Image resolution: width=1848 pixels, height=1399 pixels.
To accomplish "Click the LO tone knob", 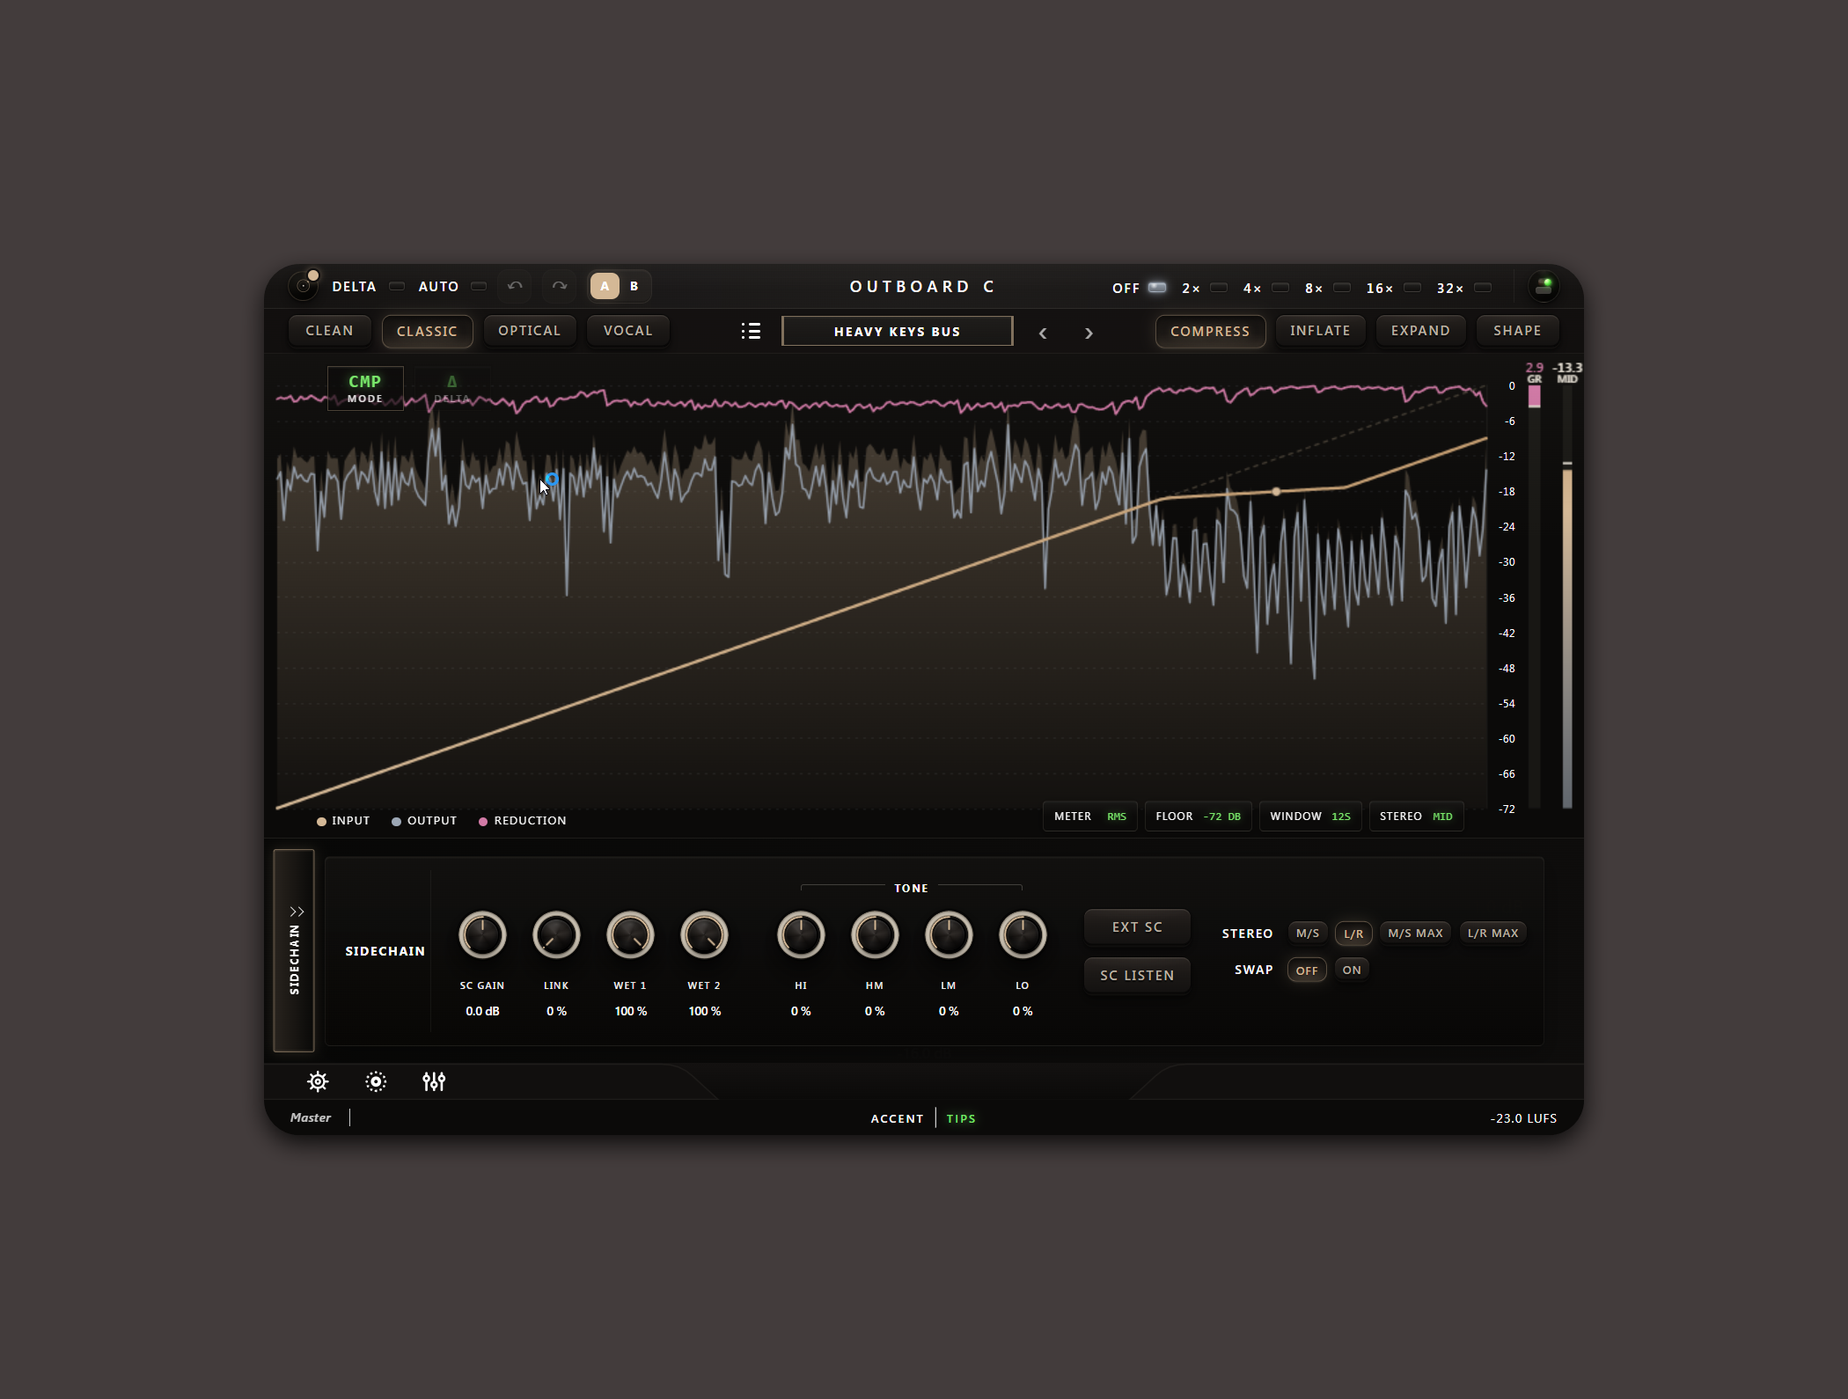I will point(1023,934).
